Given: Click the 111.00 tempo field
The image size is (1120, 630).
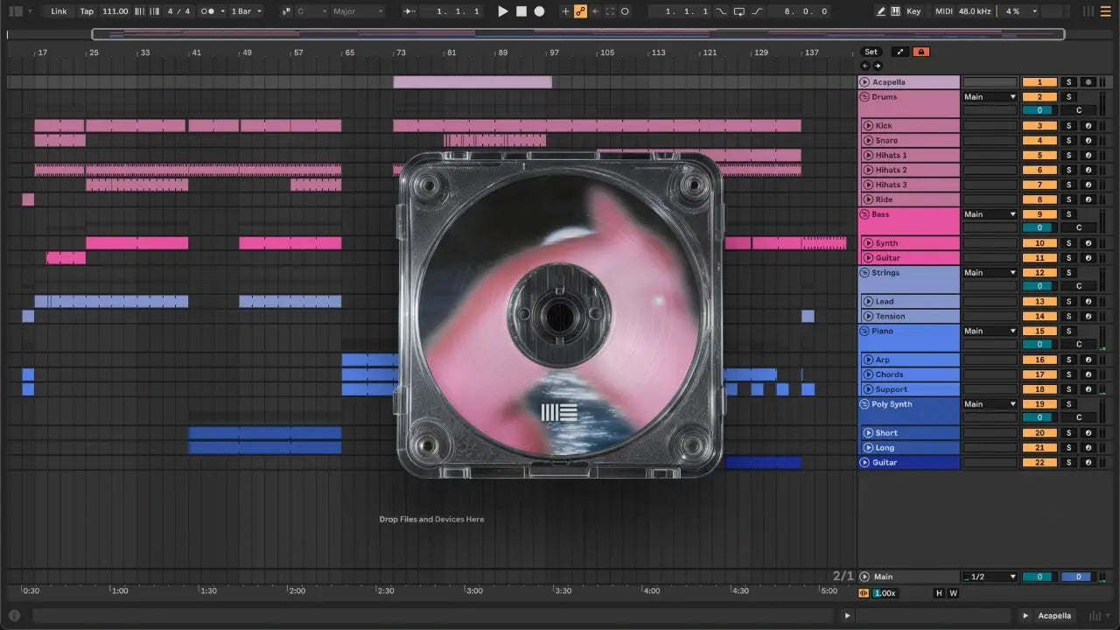Looking at the screenshot, I should coord(115,11).
